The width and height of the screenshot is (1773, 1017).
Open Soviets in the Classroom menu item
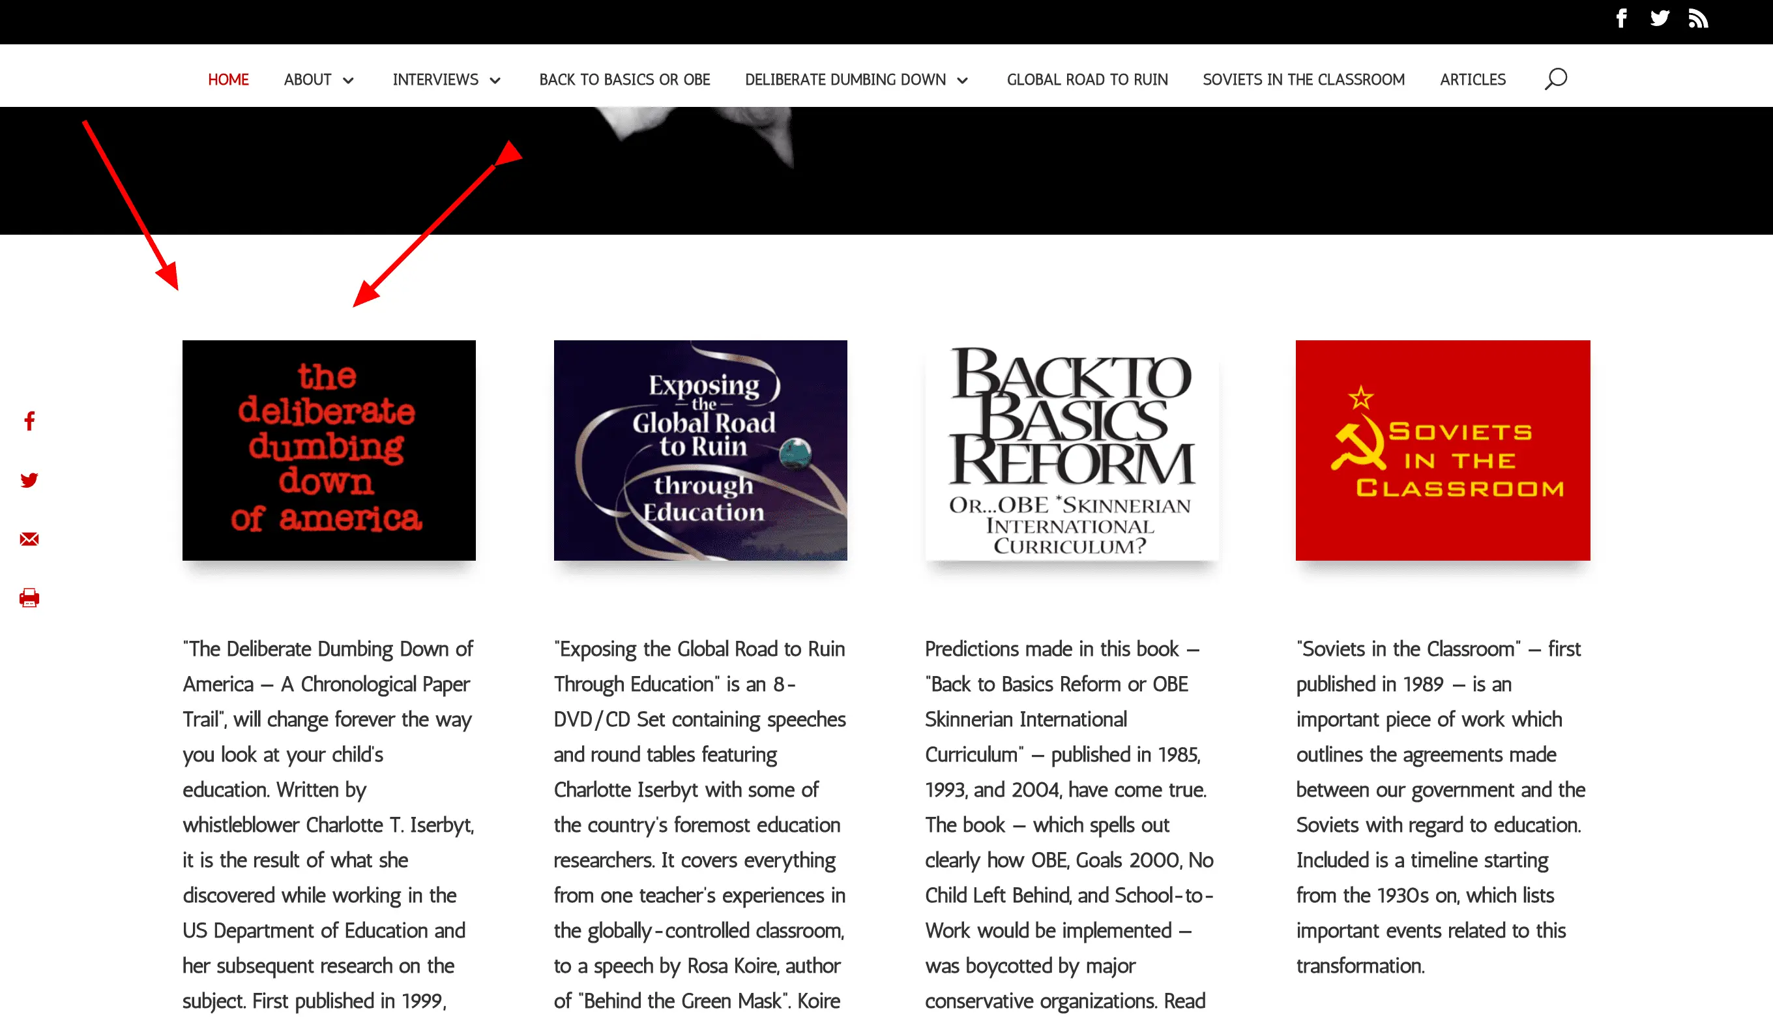pos(1303,80)
